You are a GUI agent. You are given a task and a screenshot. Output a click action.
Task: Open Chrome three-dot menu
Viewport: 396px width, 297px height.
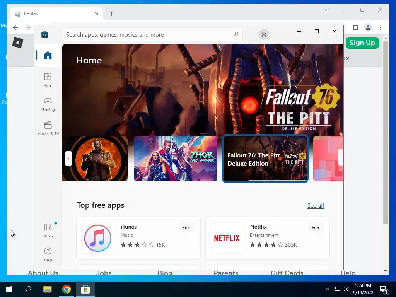tap(381, 27)
